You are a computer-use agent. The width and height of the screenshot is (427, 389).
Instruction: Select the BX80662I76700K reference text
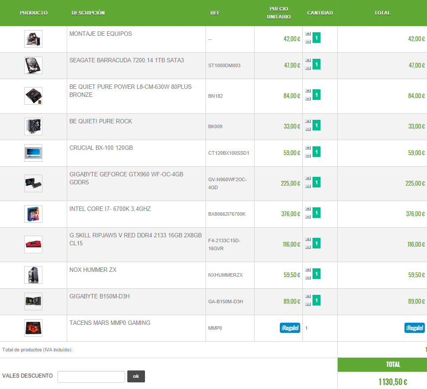pyautogui.click(x=227, y=214)
